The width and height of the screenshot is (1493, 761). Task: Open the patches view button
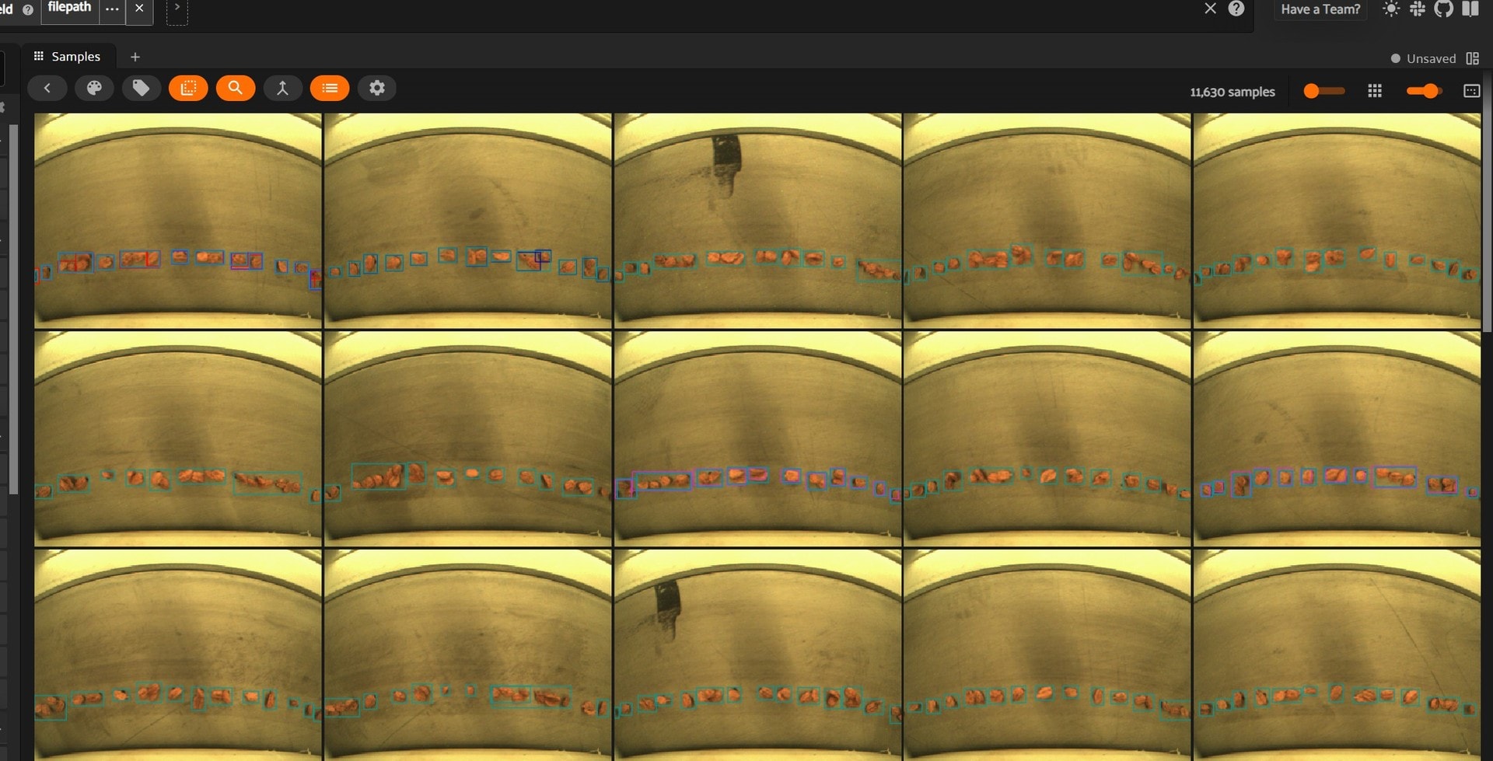click(x=188, y=88)
